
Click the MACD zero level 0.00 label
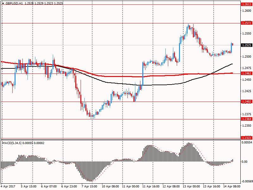coord(244,161)
